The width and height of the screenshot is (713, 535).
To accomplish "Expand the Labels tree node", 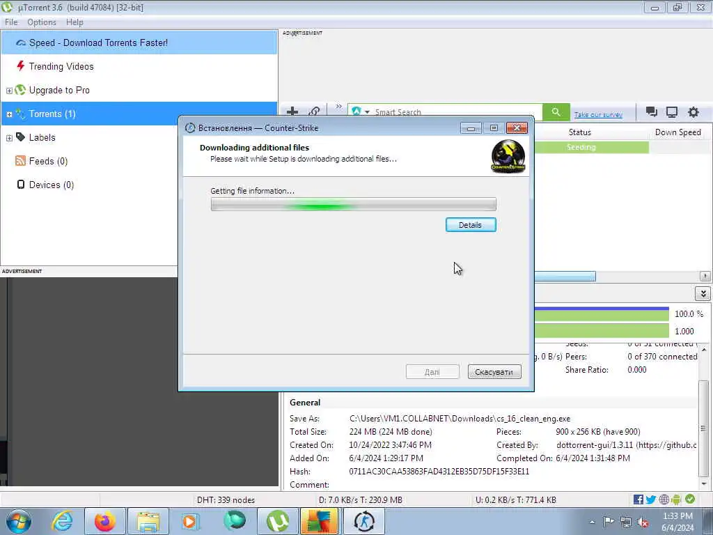I will coord(9,138).
